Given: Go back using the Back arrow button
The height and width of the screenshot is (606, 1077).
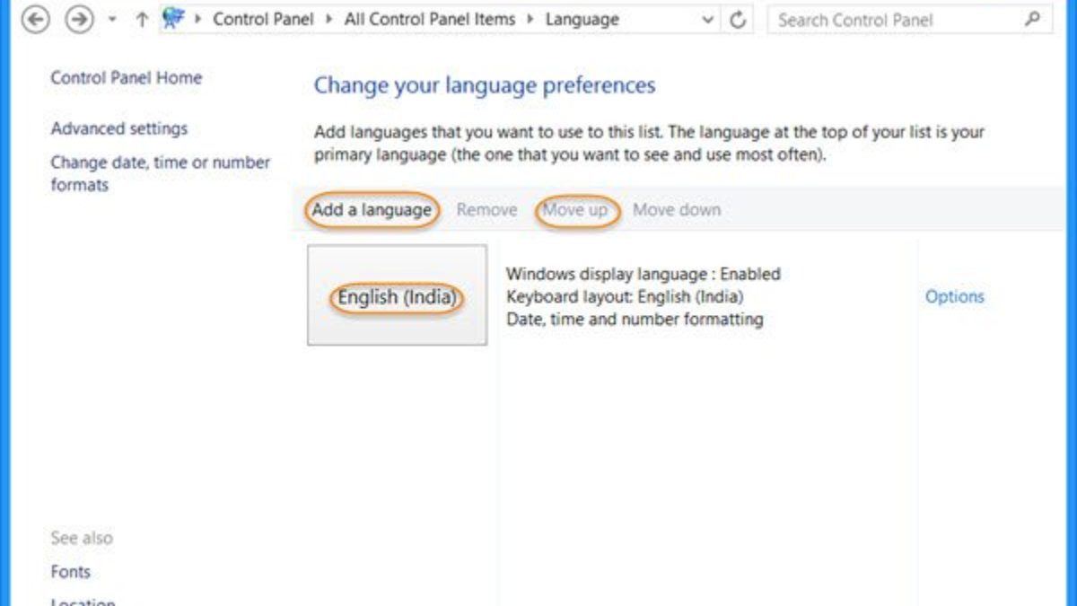Looking at the screenshot, I should pyautogui.click(x=35, y=20).
